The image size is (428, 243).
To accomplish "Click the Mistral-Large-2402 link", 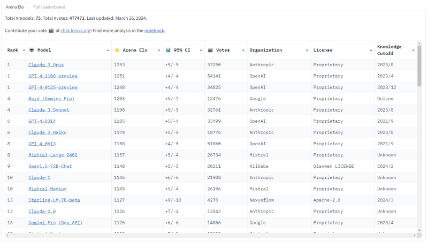I will 53,155.
